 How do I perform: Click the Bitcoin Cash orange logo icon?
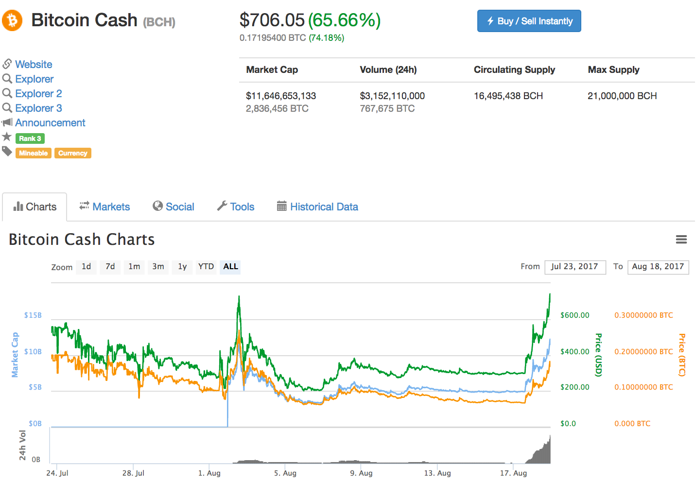click(12, 20)
